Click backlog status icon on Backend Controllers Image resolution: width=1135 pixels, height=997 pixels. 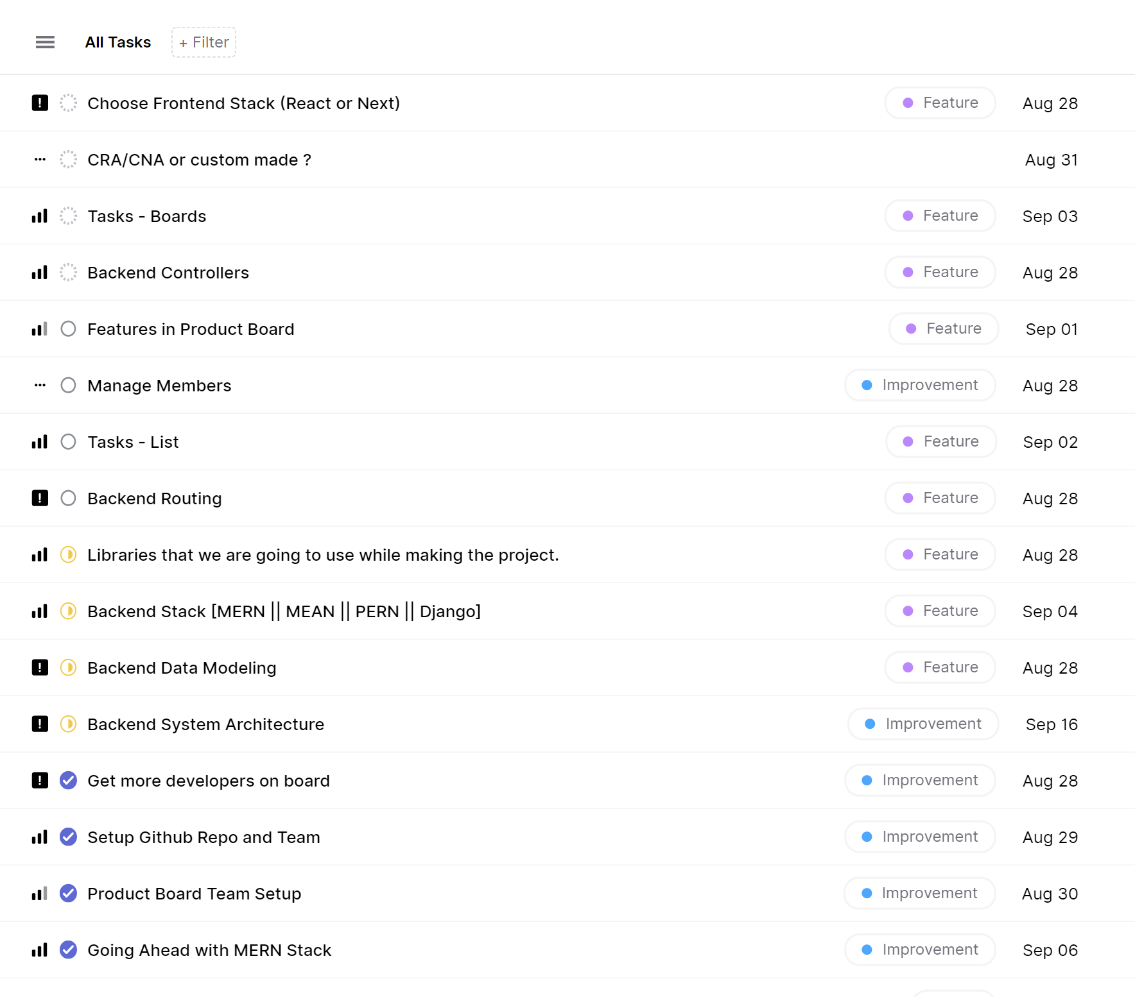tap(68, 272)
